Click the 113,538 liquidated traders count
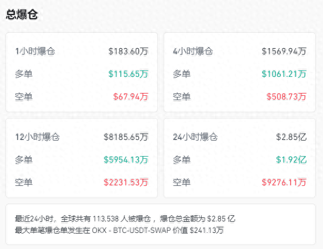This screenshot has width=323, height=249. click(105, 219)
